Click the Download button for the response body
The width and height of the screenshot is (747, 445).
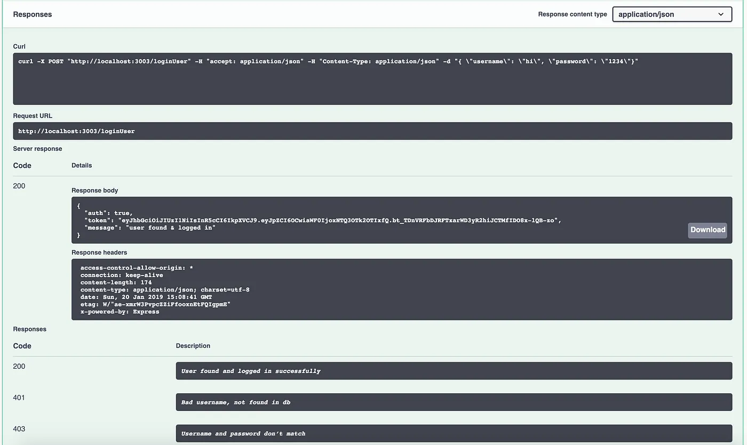pos(707,230)
